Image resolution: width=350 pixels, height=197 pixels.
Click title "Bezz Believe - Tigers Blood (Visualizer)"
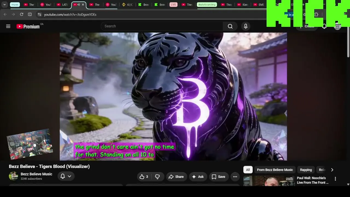point(49,166)
